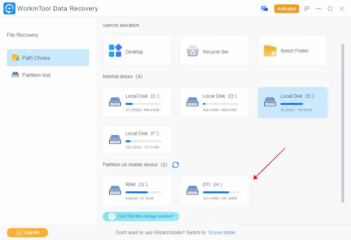Image resolution: width=351 pixels, height=240 pixels.
Task: Open the Select Folder card
Action: click(x=292, y=51)
